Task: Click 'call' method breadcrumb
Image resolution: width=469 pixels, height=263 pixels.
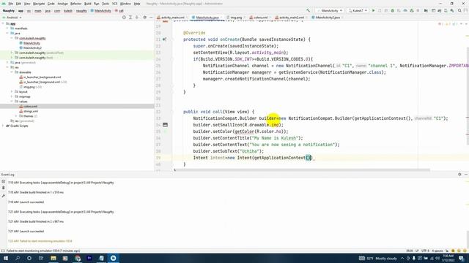Action: tap(119, 11)
